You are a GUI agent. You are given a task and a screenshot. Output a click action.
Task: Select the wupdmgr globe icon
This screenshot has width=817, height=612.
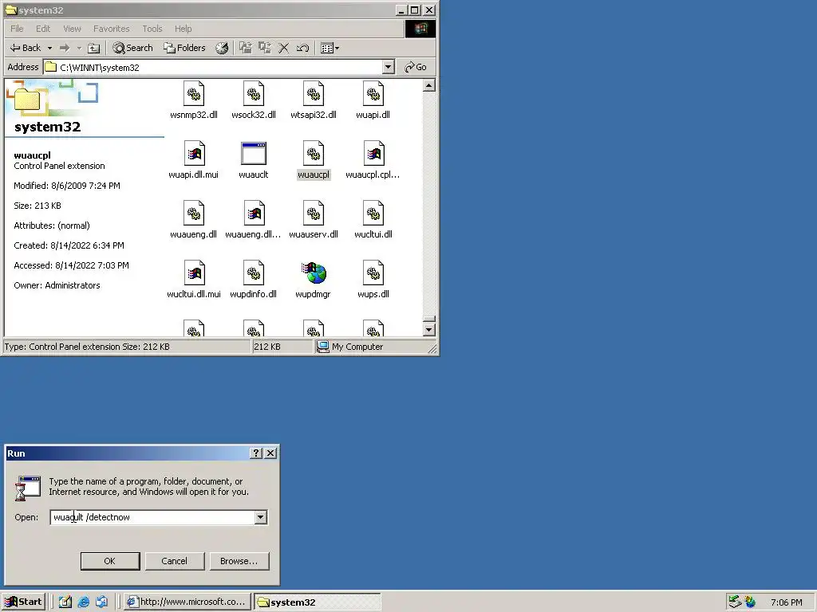[314, 273]
